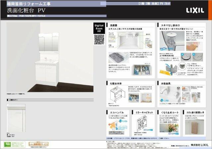Viewport: 212px width, 149px height.
Task: Click the Digital Room AR badge
Action: 99,28
